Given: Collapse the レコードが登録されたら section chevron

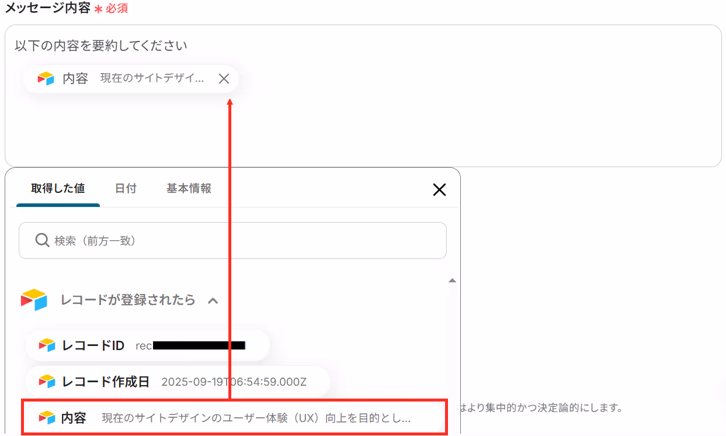Looking at the screenshot, I should (x=213, y=300).
